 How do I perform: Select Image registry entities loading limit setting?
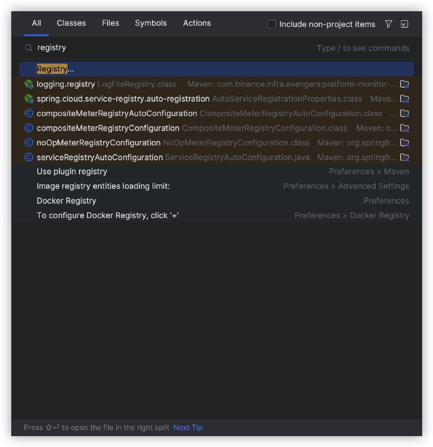tap(216, 186)
